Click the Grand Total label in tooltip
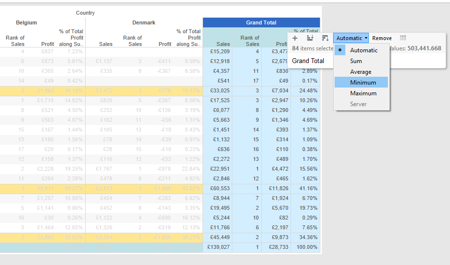Image resolution: width=450 pixels, height=265 pixels. click(308, 61)
